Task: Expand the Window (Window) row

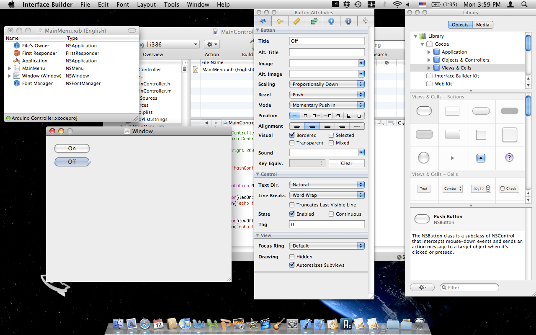Action: [x=9, y=76]
